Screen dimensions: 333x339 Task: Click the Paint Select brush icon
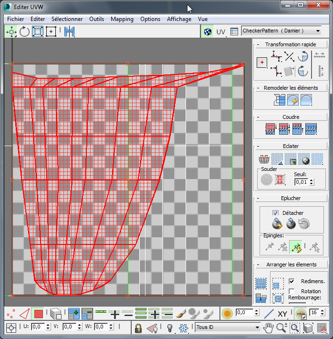(181, 314)
